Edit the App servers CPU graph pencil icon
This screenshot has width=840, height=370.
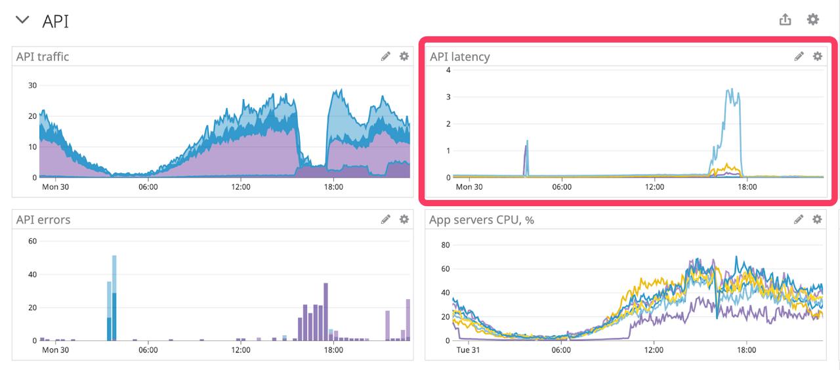799,219
